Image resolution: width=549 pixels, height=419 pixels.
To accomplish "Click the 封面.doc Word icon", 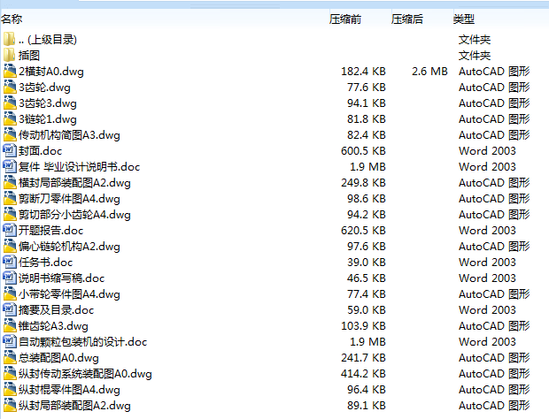I will (x=10, y=150).
